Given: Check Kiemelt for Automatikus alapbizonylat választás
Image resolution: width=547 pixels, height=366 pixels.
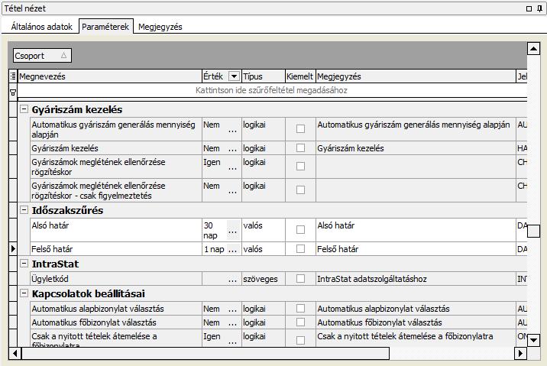Looking at the screenshot, I should pos(300,309).
